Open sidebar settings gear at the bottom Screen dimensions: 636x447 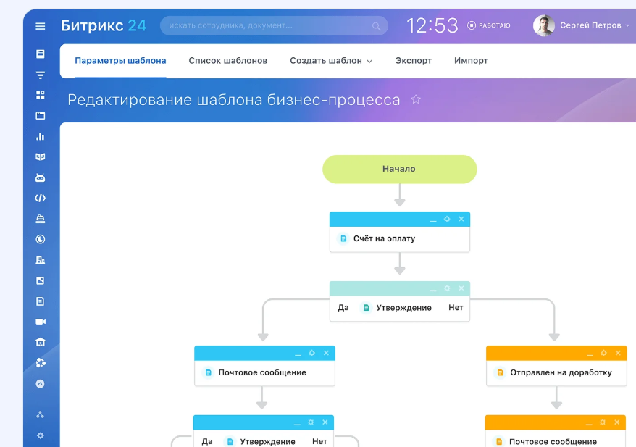click(x=41, y=435)
